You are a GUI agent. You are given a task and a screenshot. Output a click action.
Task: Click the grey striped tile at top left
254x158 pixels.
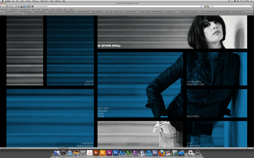(25, 50)
